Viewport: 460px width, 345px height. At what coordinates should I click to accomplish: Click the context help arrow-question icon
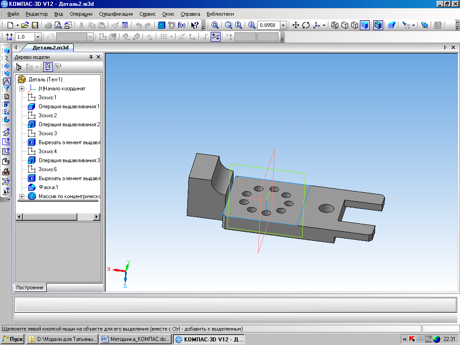pyautogui.click(x=195, y=25)
